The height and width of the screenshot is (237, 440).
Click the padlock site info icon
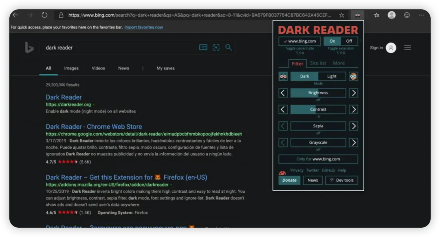coord(61,15)
